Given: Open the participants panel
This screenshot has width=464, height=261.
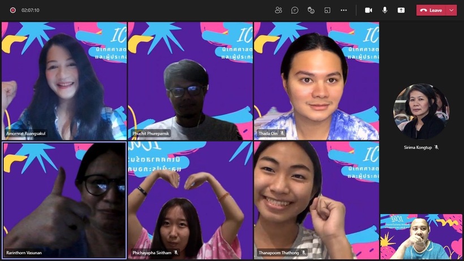Looking at the screenshot, I should coord(278,10).
